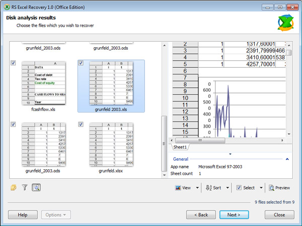This screenshot has width=302, height=226.
Task: Open the Help button
Action: point(23,214)
